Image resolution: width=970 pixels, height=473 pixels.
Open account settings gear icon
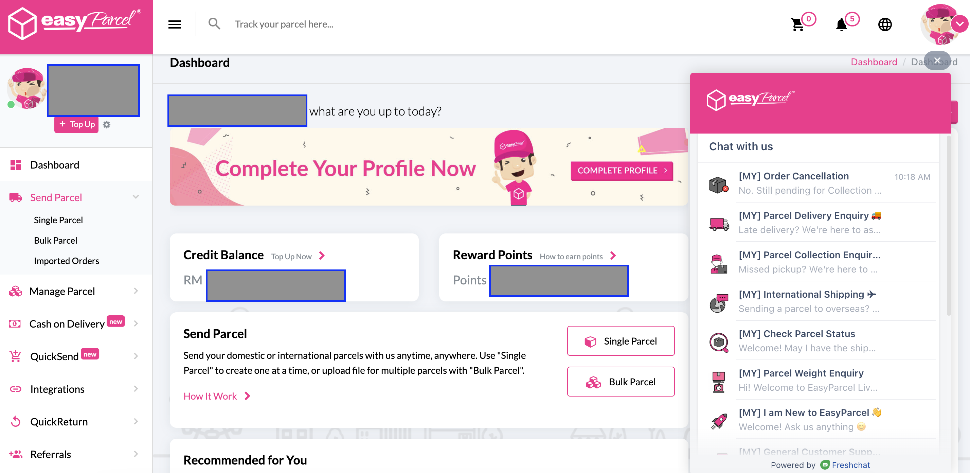point(107,125)
